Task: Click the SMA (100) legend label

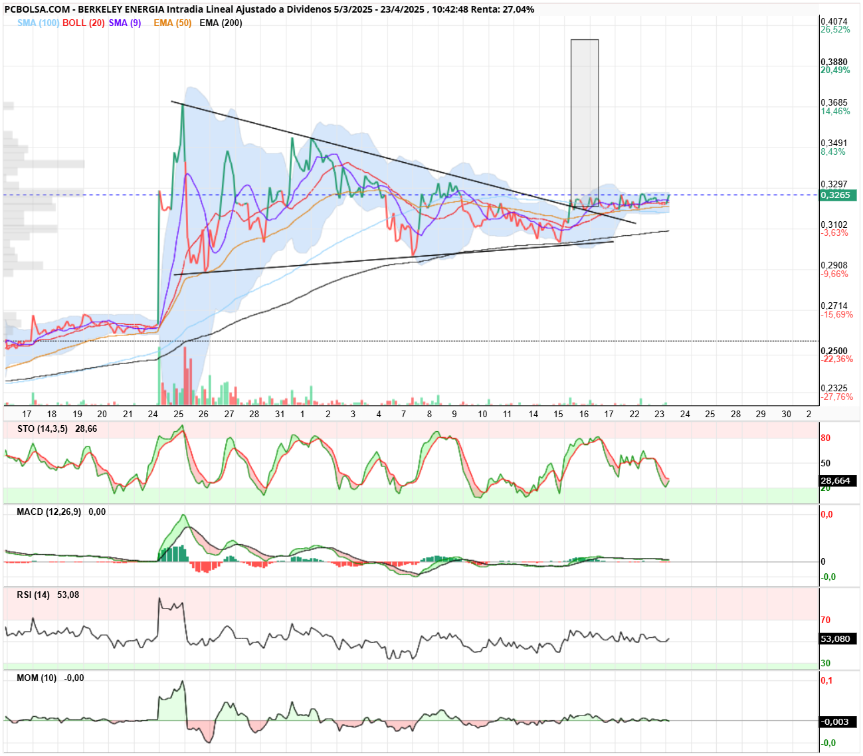Action: [38, 23]
